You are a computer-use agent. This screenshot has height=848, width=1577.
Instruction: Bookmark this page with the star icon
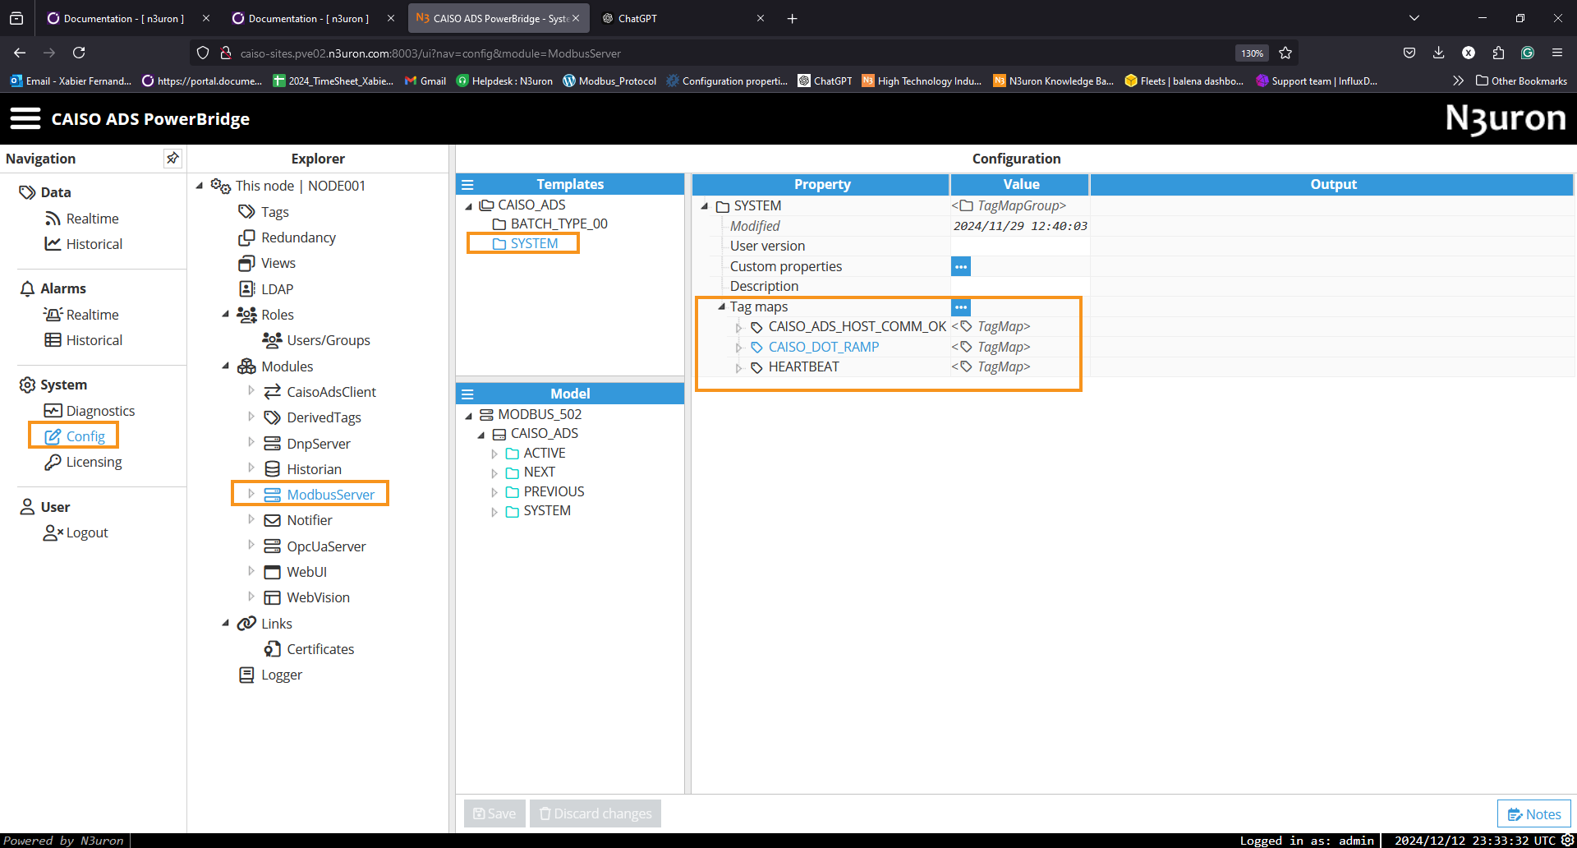click(1285, 53)
